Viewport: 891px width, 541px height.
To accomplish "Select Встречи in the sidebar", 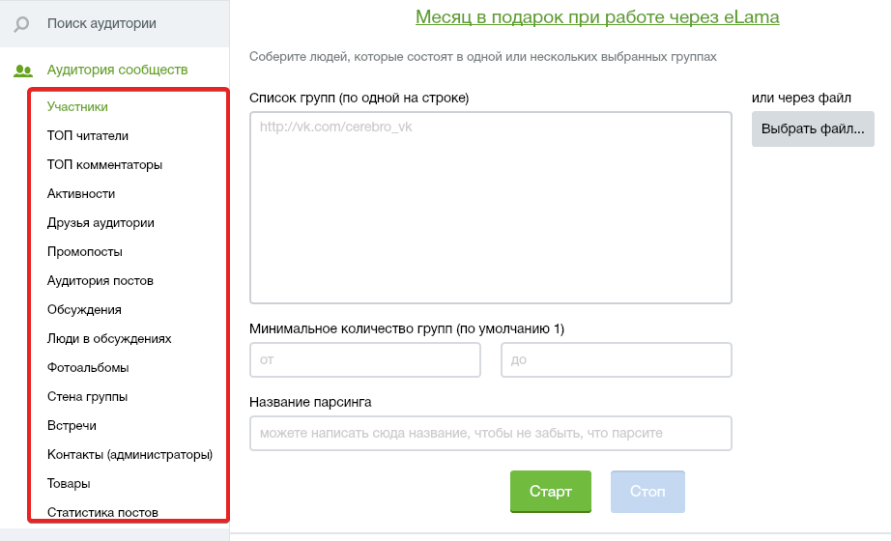I will point(72,426).
